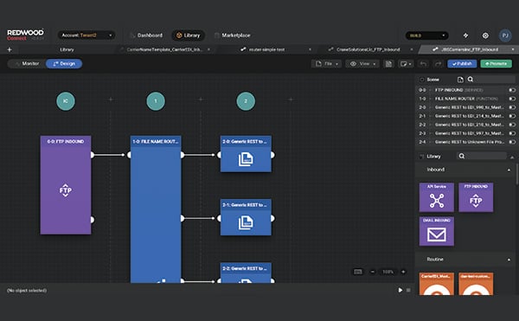Viewport: 519px width, 321px height.
Task: Click the Scene panel search icon
Action: 471,80
